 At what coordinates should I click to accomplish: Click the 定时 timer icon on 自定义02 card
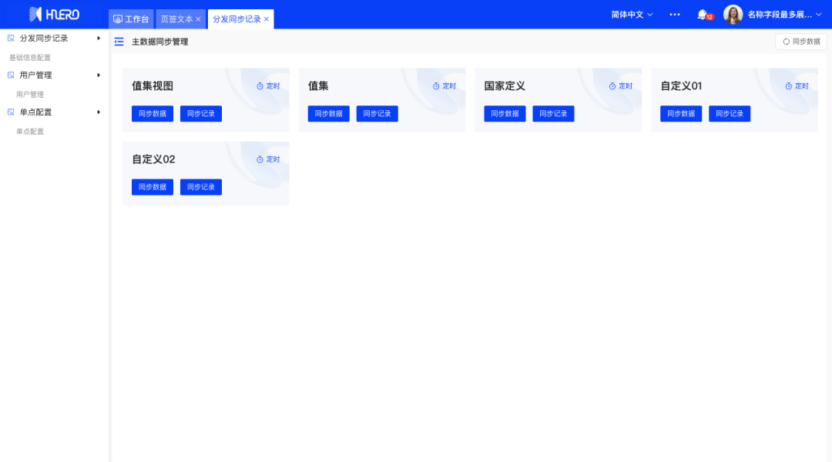pos(260,159)
